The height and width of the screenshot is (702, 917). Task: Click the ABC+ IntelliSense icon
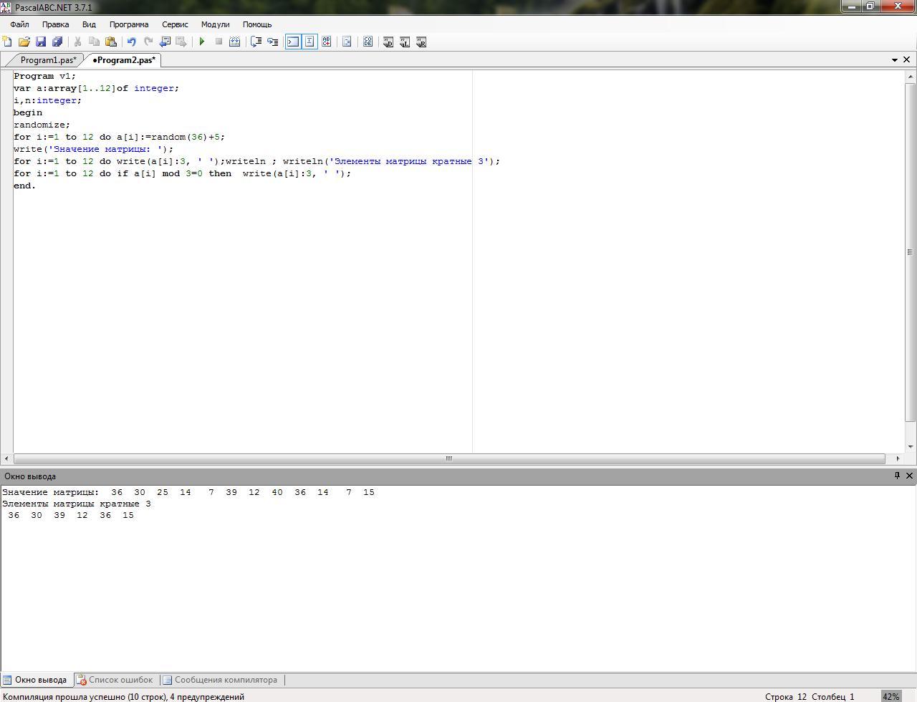pos(327,42)
